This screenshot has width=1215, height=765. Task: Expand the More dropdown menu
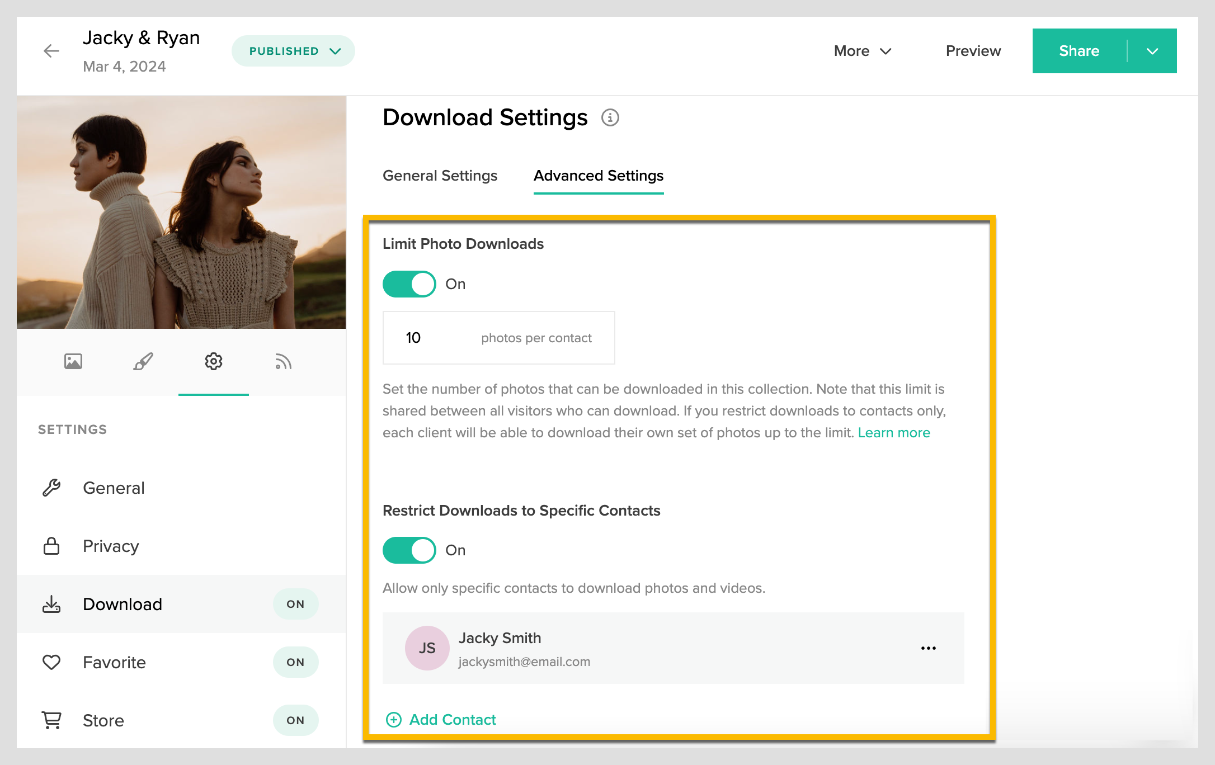tap(862, 51)
